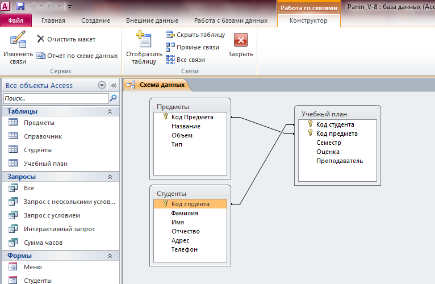Switch to the Создание ribbon tab
This screenshot has height=284, width=435.
click(x=96, y=20)
